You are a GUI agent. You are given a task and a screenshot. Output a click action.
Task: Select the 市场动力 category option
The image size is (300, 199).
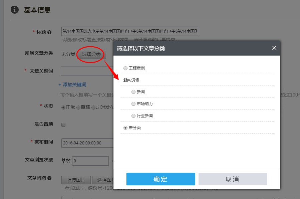click(133, 103)
